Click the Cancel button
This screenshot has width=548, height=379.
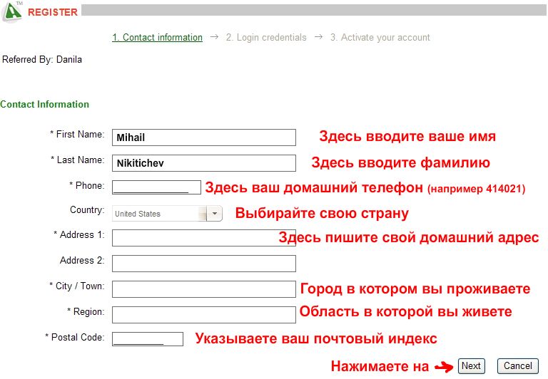tap(518, 366)
